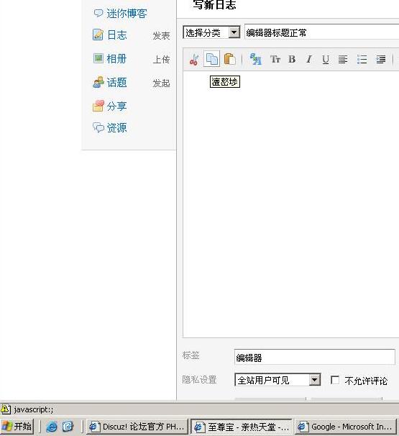This screenshot has width=399, height=436.
Task: Click the Cut scissors icon in editor toolbar
Action: [x=194, y=60]
